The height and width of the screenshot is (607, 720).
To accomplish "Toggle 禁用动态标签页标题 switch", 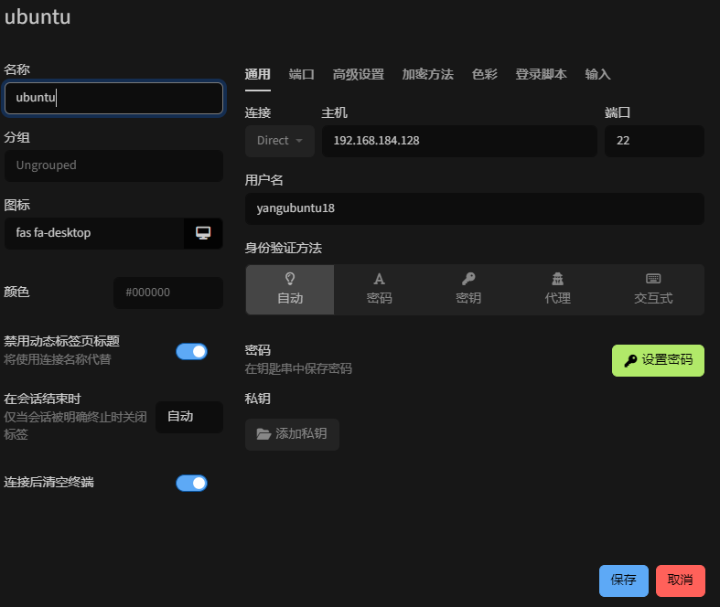I will [191, 351].
